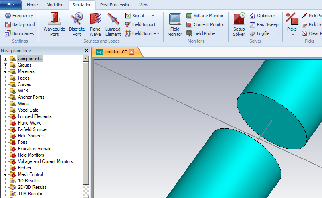Open the Post Processing tab
The width and height of the screenshot is (322, 198).
tap(115, 5)
